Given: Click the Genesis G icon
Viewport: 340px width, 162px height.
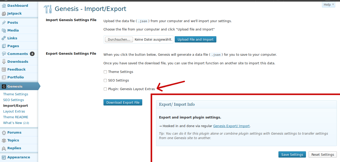Looking at the screenshot, I should pos(4,86).
